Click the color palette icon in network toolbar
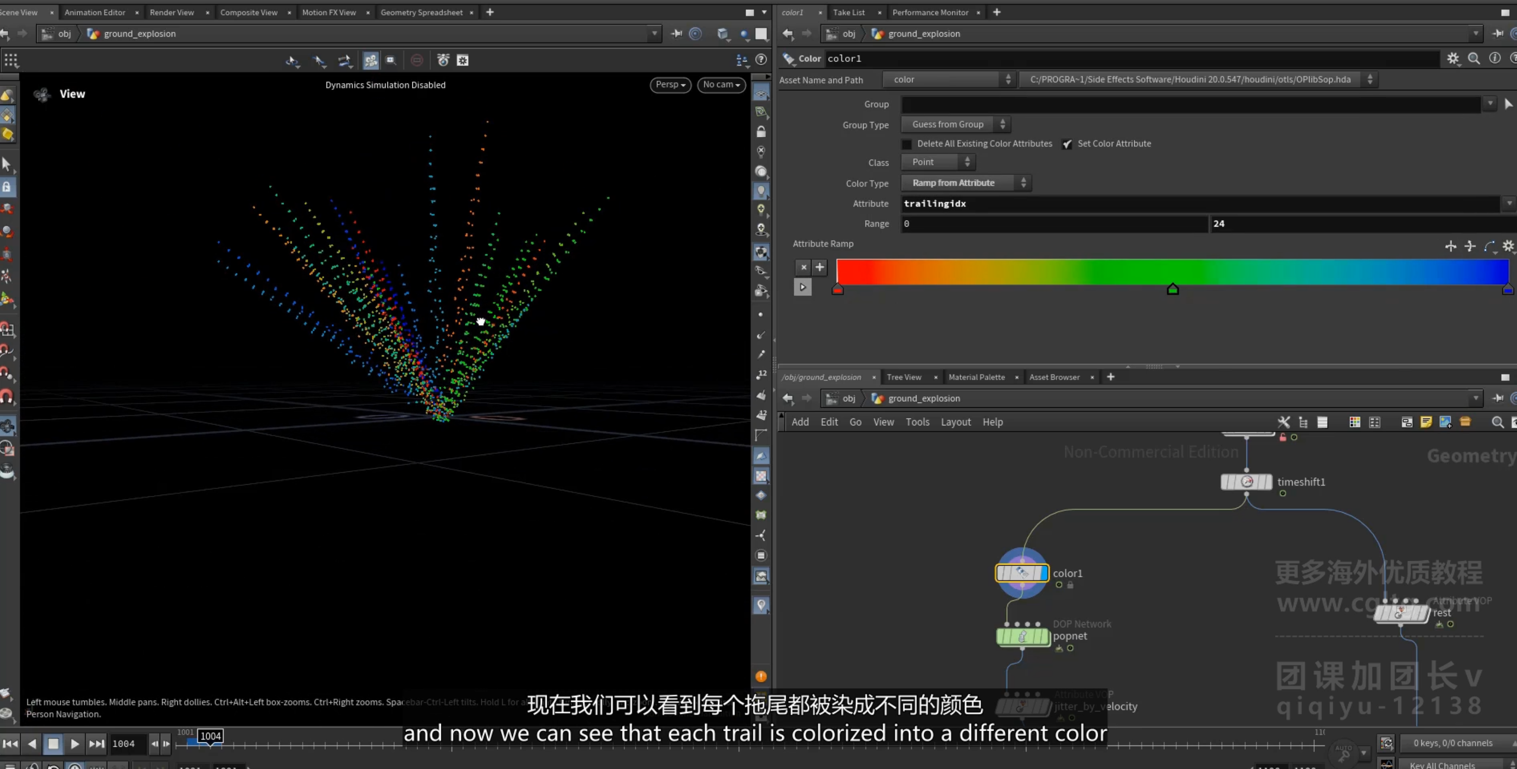The width and height of the screenshot is (1517, 769). [1354, 422]
